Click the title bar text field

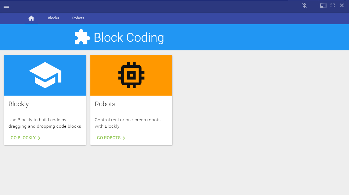(x=63, y=6)
